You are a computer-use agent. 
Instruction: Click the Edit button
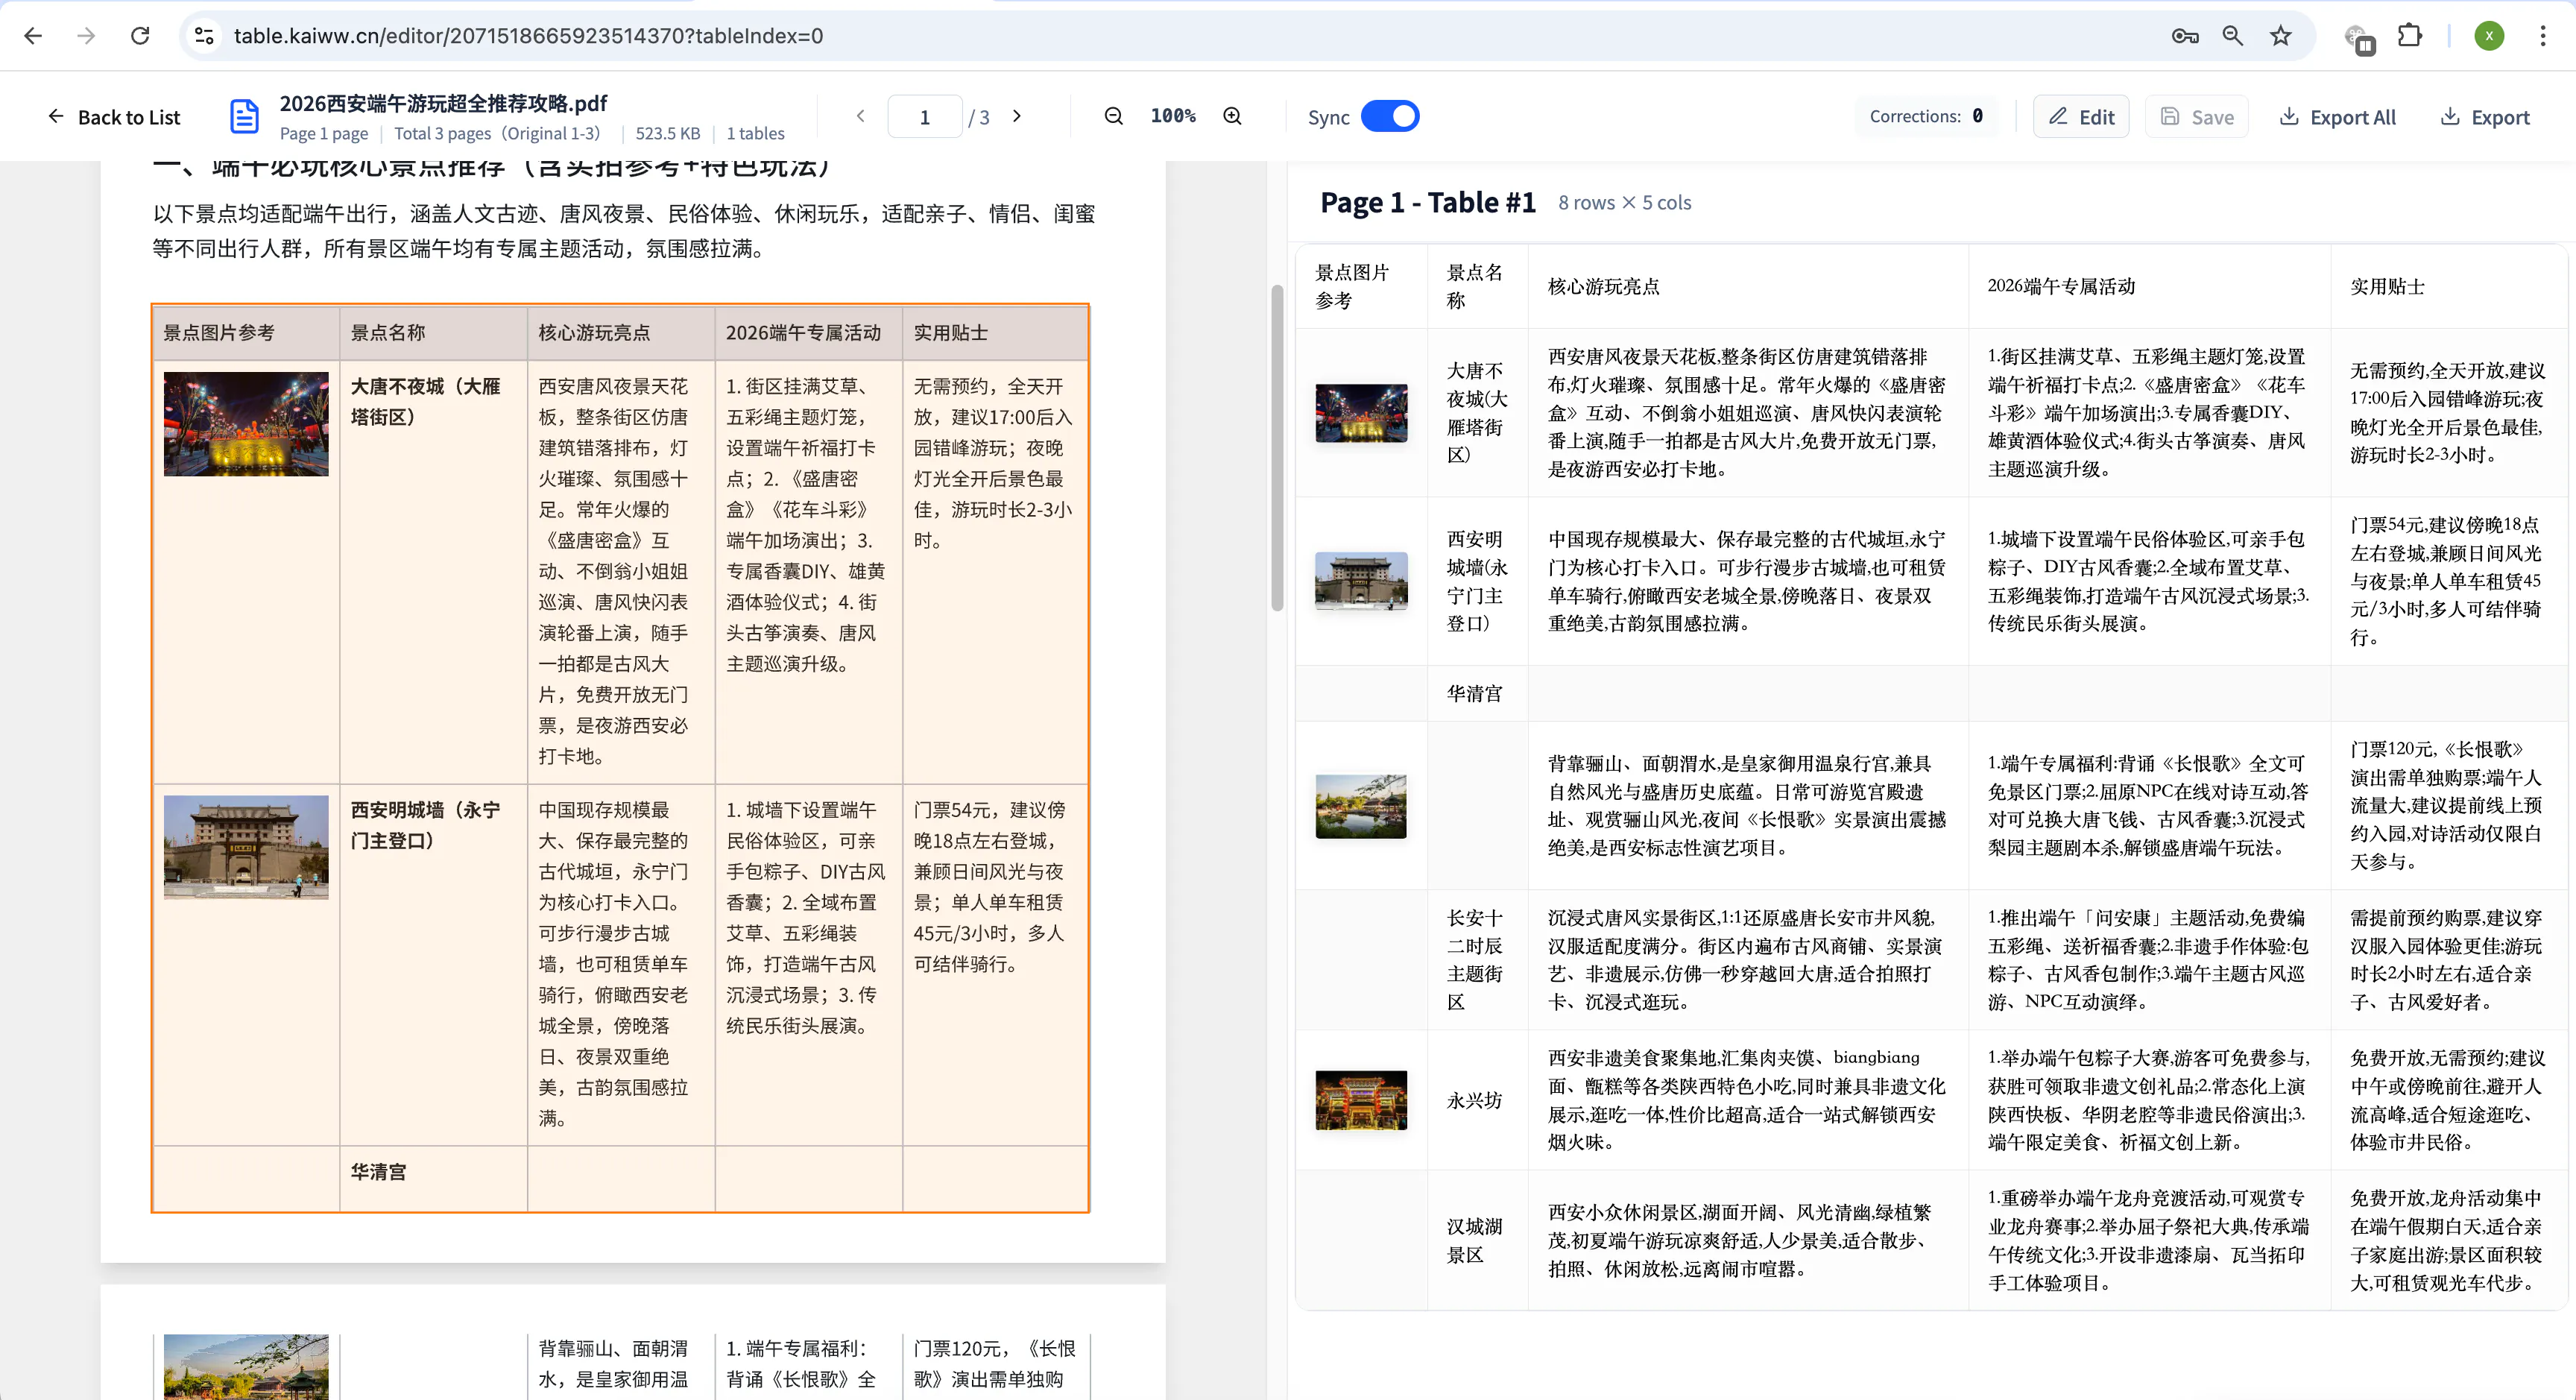[x=2081, y=117]
